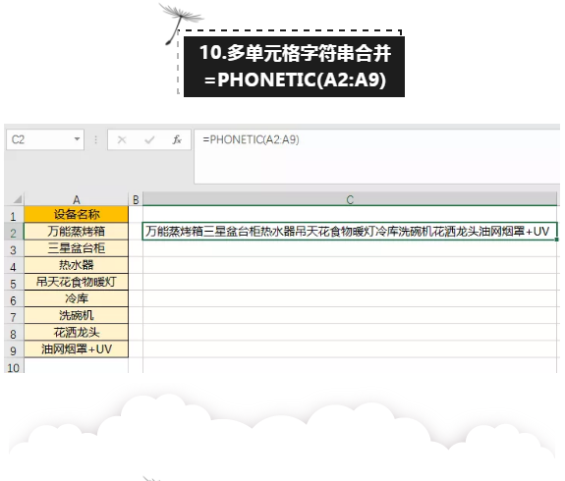Select cell containing 热水器
This screenshot has height=481, width=565.
point(76,265)
